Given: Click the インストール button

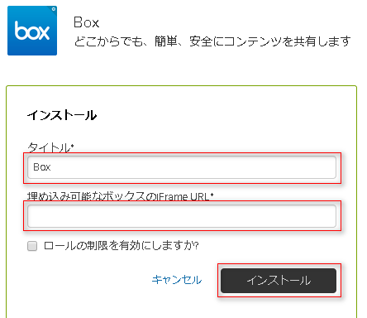Looking at the screenshot, I should [x=279, y=281].
